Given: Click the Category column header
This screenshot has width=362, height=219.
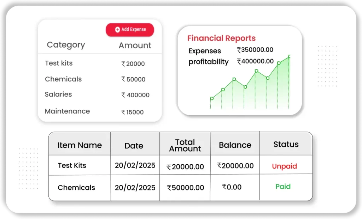Looking at the screenshot, I should click(66, 45).
